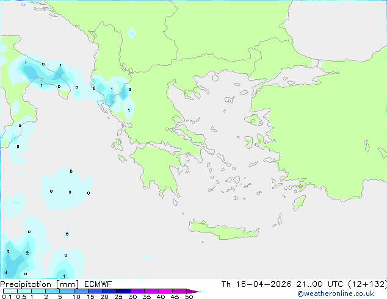387x299 pixels.
Task: Select the 0.5–1 mm legend color swatch
Action: [24, 291]
